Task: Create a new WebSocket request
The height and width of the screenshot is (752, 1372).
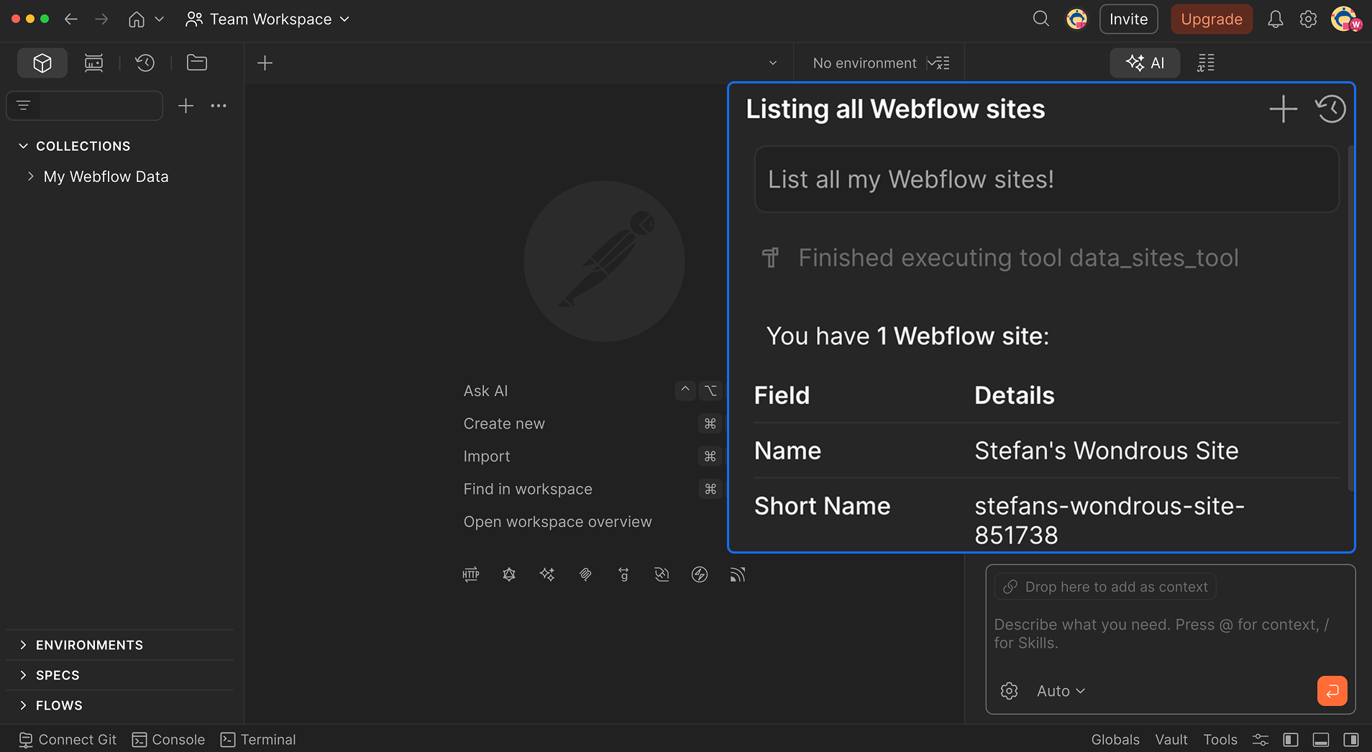Action: 662,574
